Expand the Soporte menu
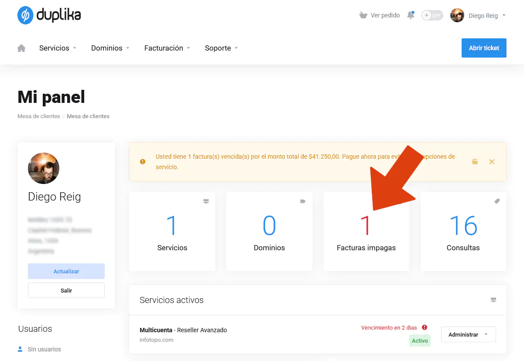Image resolution: width=524 pixels, height=361 pixels. [x=221, y=48]
